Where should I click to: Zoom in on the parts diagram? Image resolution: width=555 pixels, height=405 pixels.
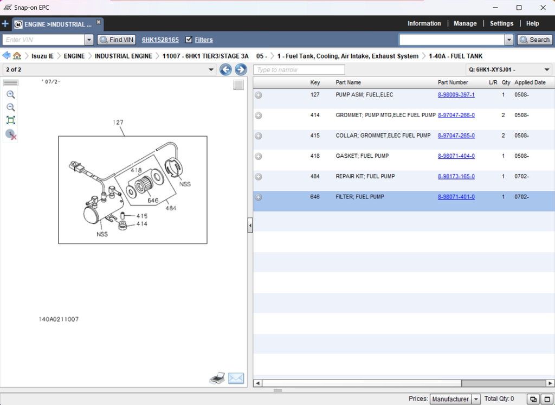(x=11, y=94)
